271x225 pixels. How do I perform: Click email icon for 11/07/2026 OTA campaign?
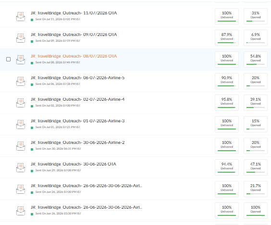[x=21, y=16]
